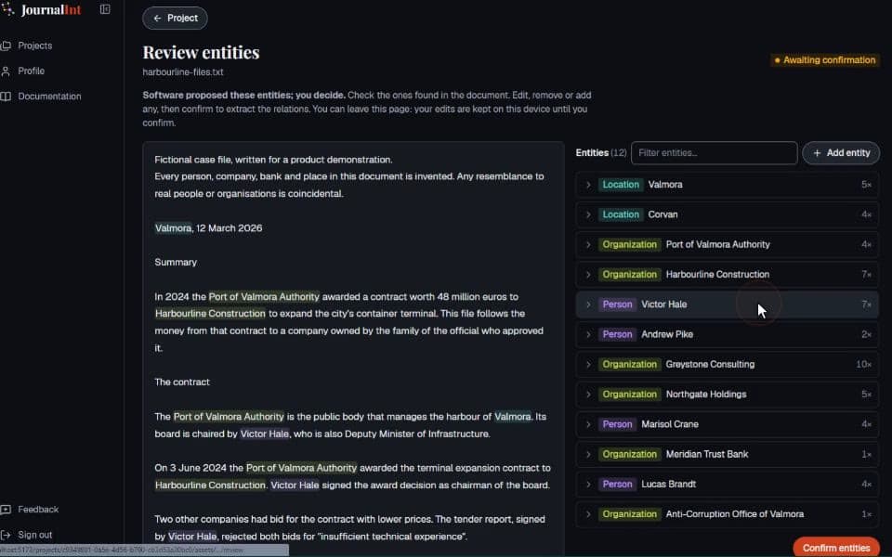892x557 pixels.
Task: Click the Person tag on Andrew Pike row
Action: 617,335
